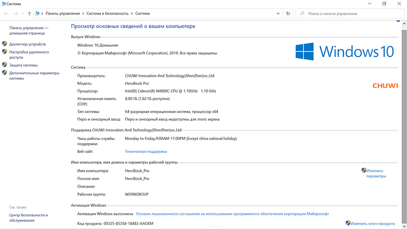Focus the Control Panel search field

point(350,14)
